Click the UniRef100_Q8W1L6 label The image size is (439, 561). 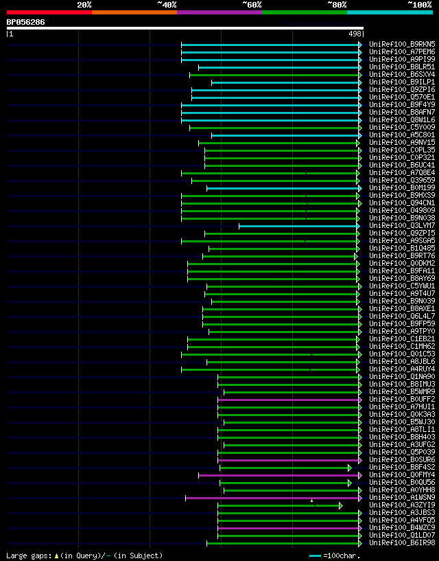point(402,120)
